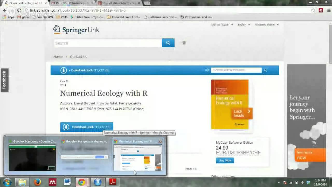
Task: Open the Apps bookmark shortcut
Action: [x=8, y=17]
